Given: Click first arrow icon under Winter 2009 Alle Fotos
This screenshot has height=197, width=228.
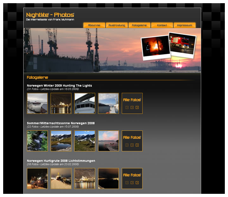Looking at the screenshot, I should point(127,107).
